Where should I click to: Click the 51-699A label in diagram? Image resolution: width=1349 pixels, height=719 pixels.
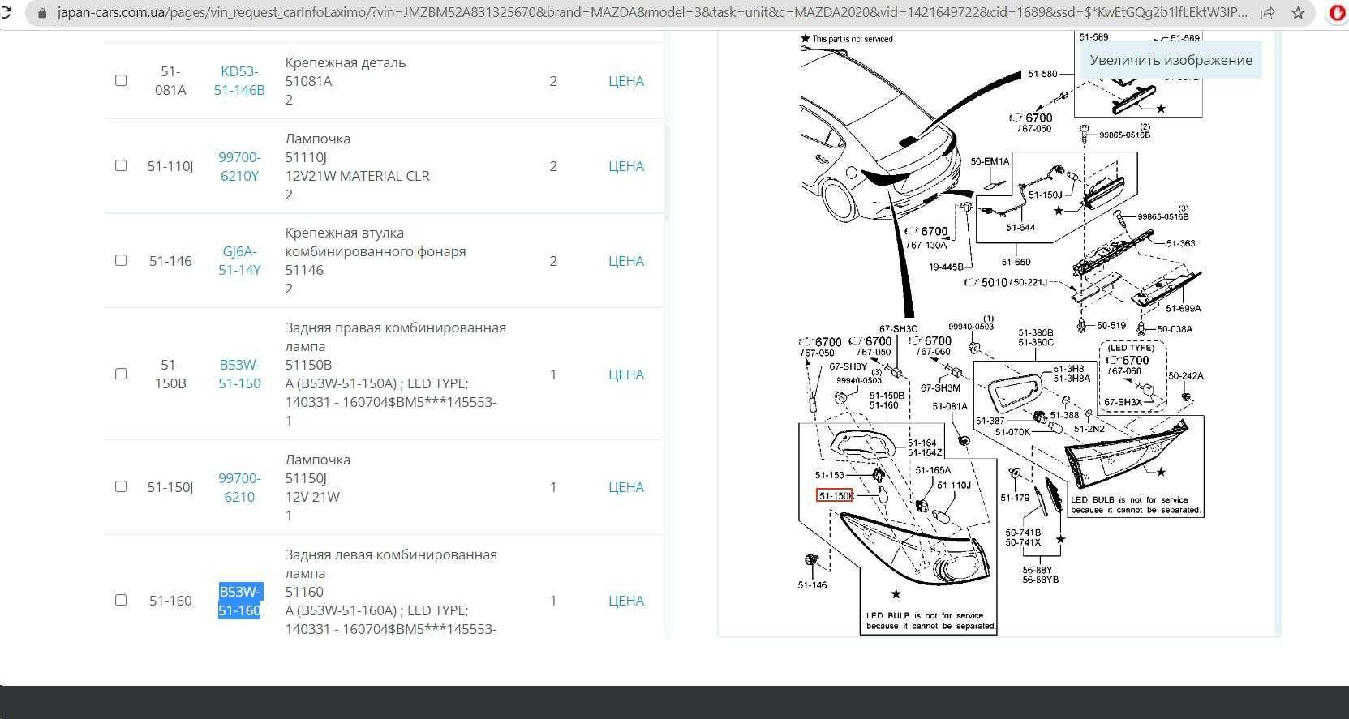click(1184, 308)
